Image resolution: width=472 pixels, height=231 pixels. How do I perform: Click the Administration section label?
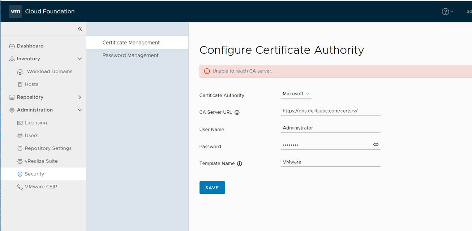35,110
